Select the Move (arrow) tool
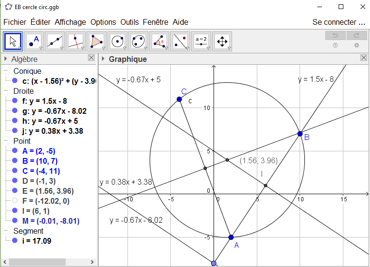The image size is (370, 267). tap(13, 41)
